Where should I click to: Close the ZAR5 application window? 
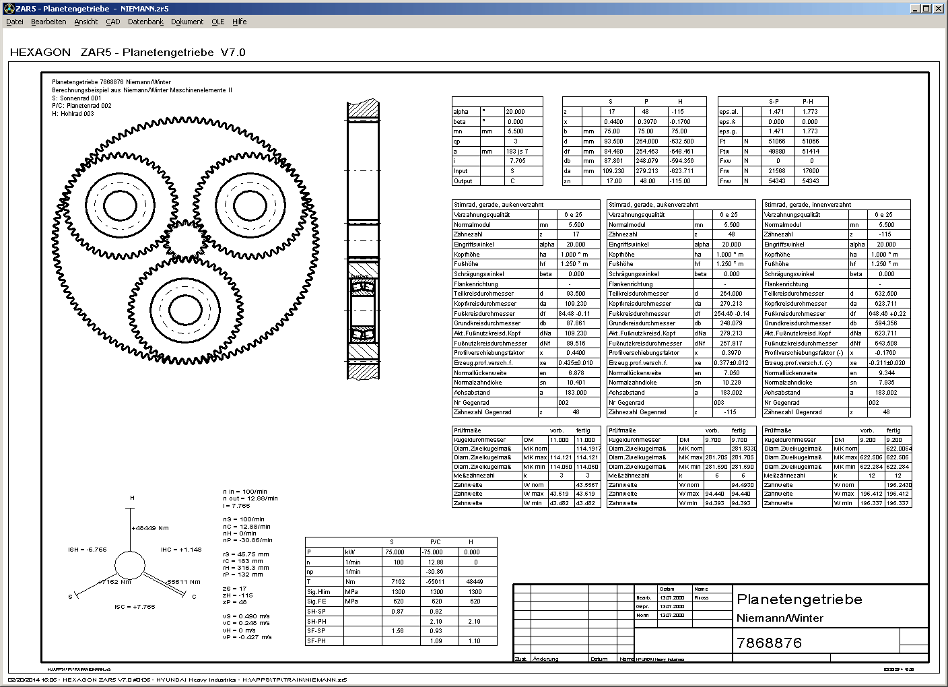[x=938, y=9]
